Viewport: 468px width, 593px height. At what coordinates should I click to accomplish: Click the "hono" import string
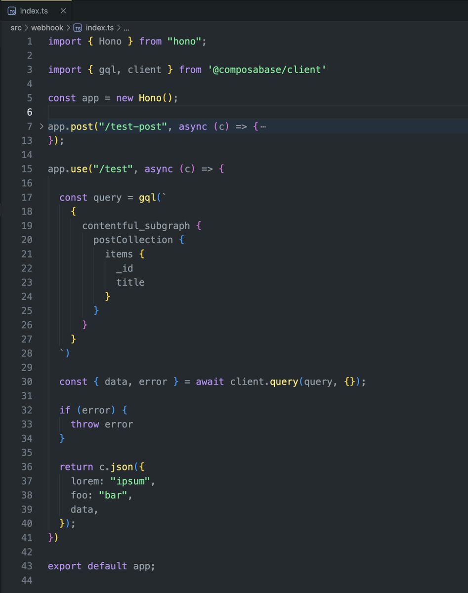(x=184, y=42)
